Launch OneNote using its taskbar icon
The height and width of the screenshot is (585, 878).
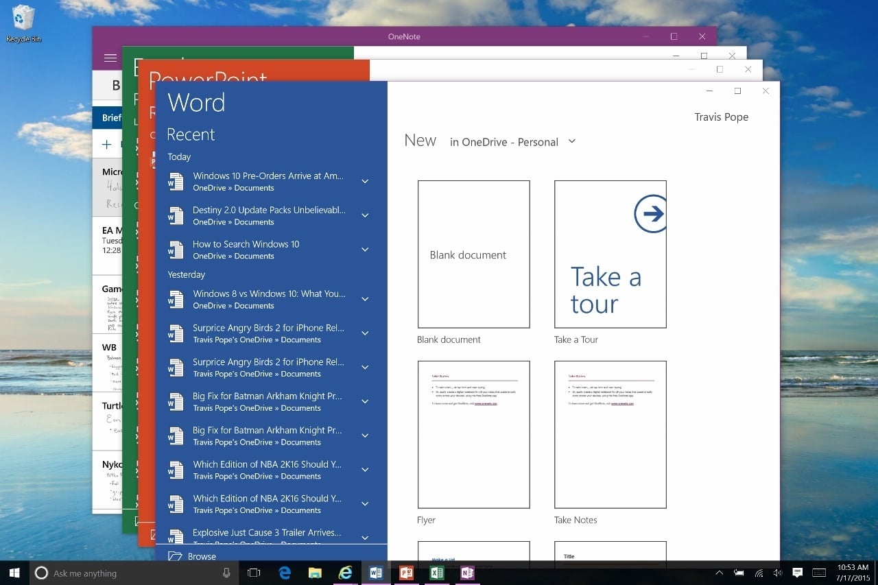point(467,573)
